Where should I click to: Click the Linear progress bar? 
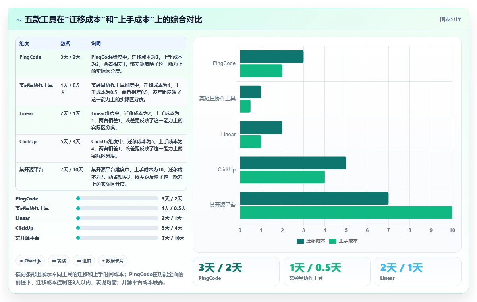[x=117, y=218]
